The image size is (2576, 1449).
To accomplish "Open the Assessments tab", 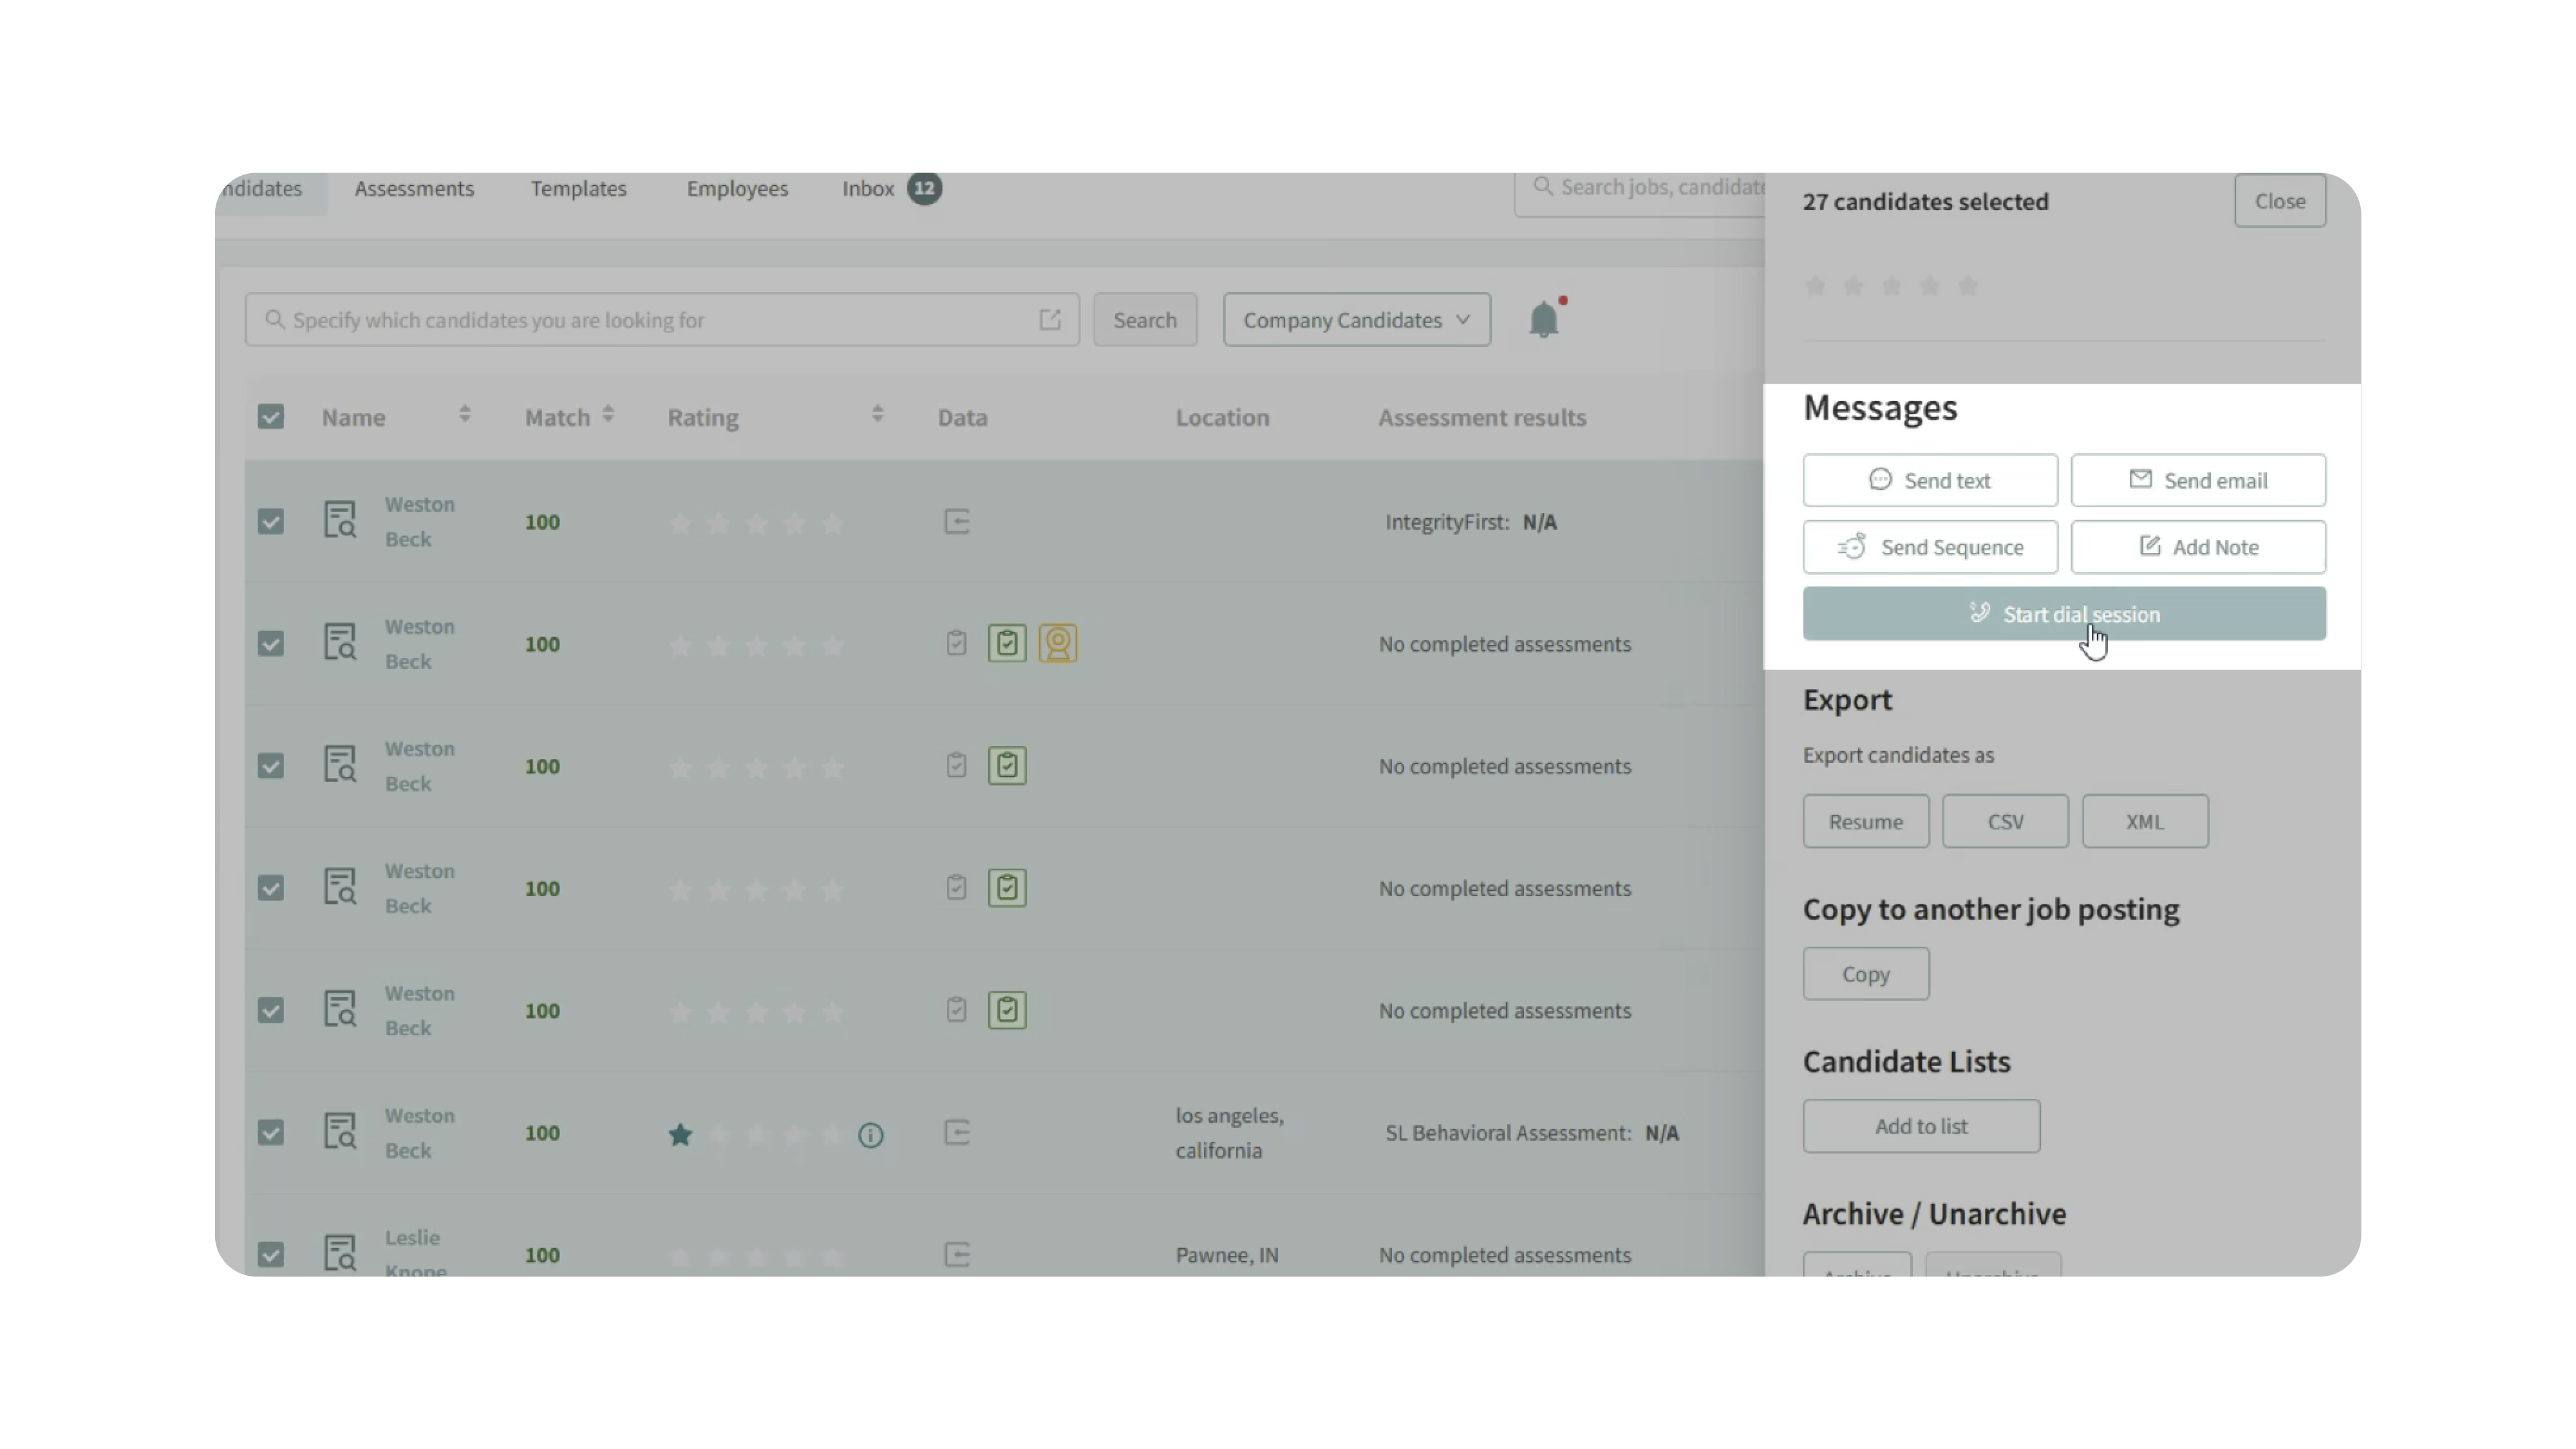I will (414, 189).
